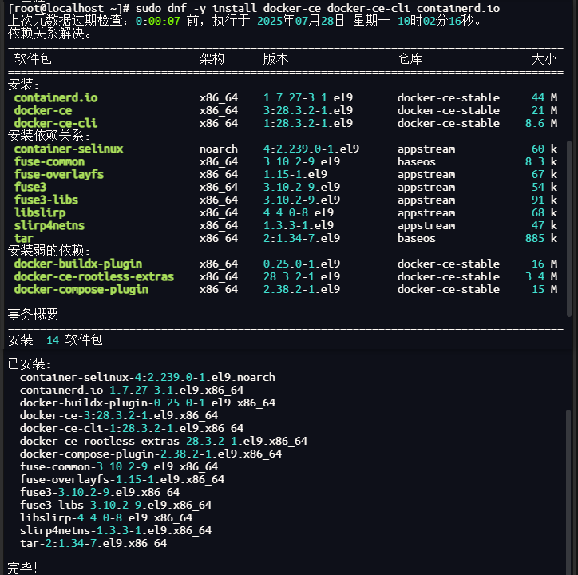The width and height of the screenshot is (578, 575).
Task: Click installed line "docker-buildx-plugin-0.25.0-1.el9.x86_64"
Action: point(148,402)
